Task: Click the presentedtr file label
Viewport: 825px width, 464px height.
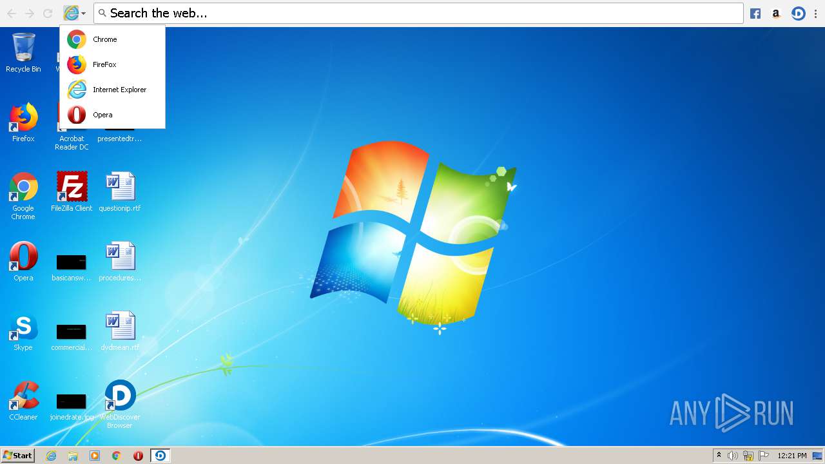Action: pyautogui.click(x=120, y=139)
